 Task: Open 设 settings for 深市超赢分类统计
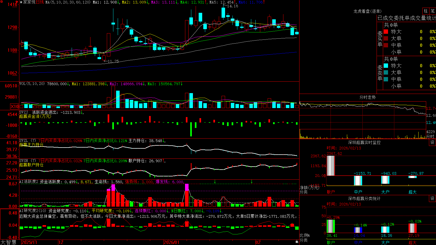(432, 198)
